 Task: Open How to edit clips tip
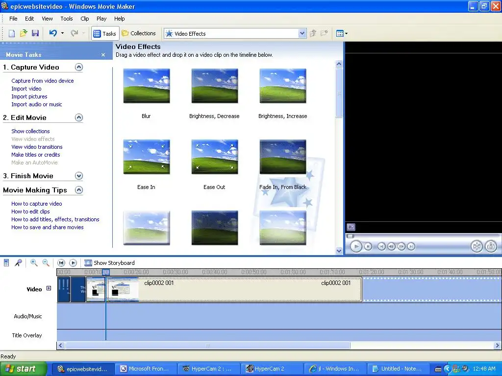point(30,211)
